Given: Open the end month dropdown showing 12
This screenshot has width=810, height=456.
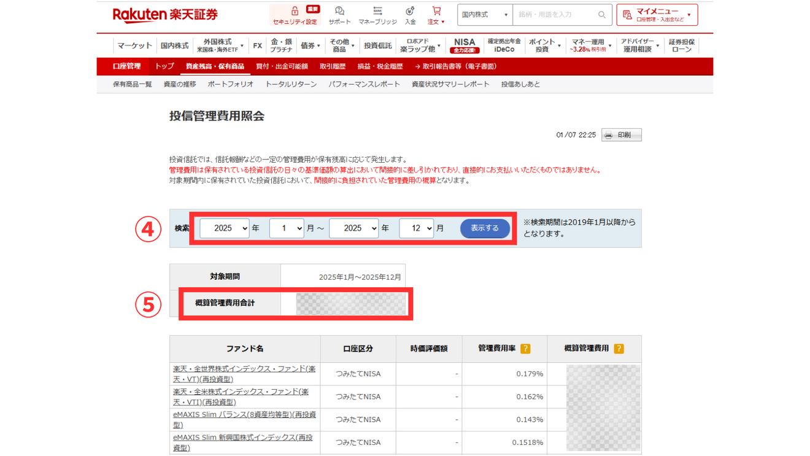Looking at the screenshot, I should click(x=416, y=228).
